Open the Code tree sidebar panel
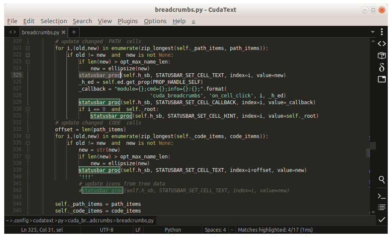The image size is (392, 238). click(x=381, y=44)
